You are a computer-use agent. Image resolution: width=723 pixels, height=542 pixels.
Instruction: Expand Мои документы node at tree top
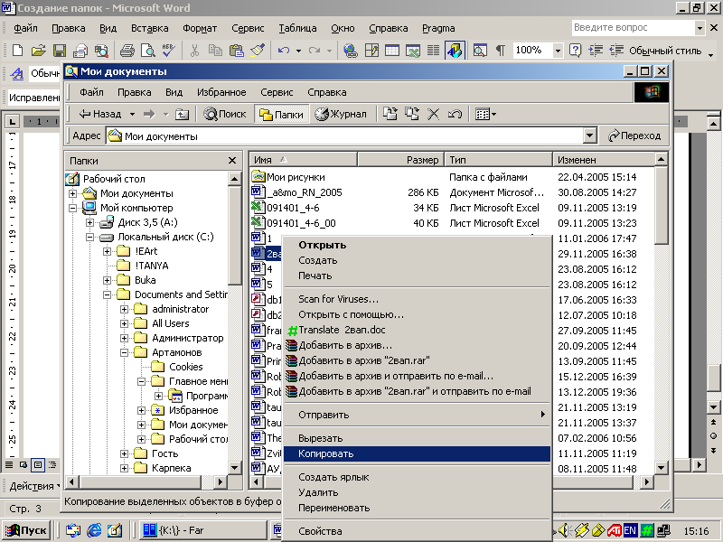[72, 193]
